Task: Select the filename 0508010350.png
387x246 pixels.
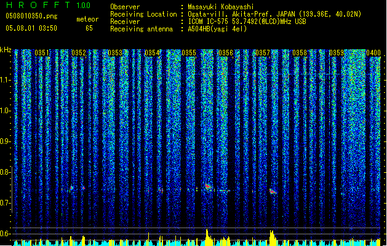Action: point(31,16)
